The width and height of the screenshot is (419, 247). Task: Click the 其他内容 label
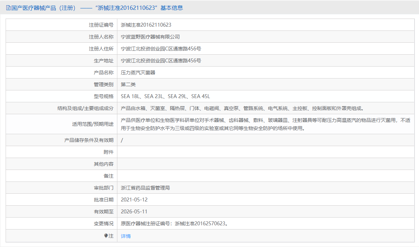point(104,164)
